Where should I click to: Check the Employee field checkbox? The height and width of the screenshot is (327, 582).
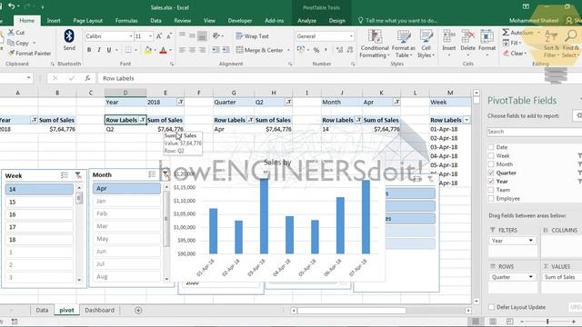tap(491, 198)
